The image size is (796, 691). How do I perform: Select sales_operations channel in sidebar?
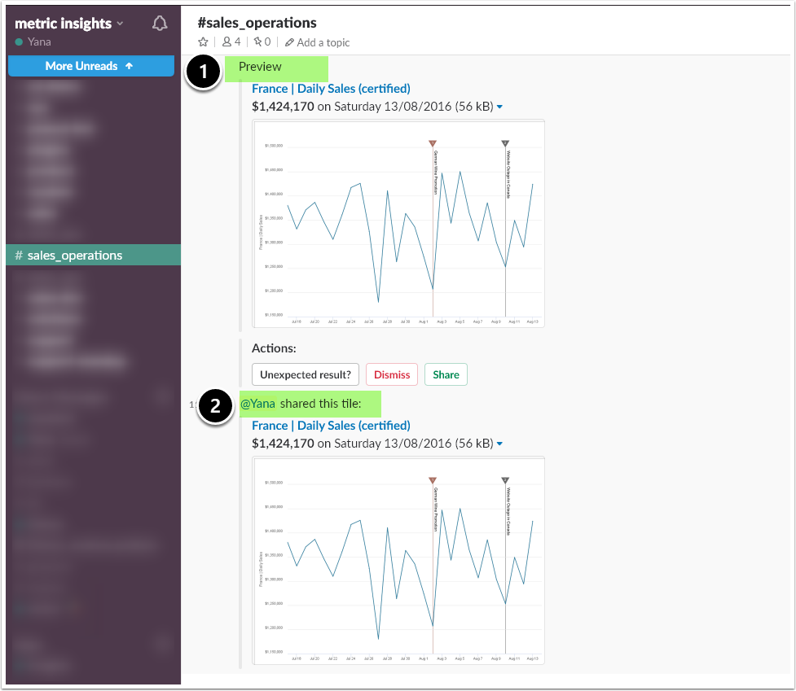tap(94, 255)
